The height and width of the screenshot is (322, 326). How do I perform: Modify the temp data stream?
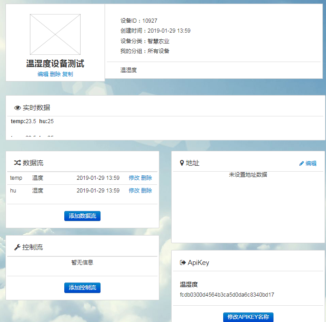pos(134,178)
